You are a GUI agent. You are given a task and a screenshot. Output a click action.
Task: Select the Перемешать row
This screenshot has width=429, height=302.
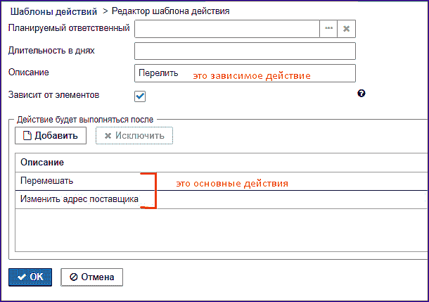click(x=221, y=181)
